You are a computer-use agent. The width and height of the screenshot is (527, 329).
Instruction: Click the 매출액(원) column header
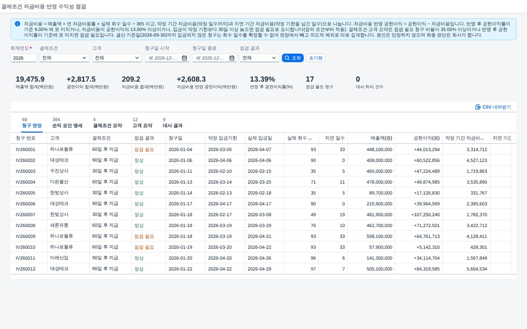coord(371,138)
